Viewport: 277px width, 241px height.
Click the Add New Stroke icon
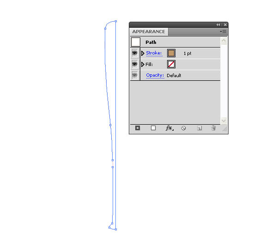(138, 128)
